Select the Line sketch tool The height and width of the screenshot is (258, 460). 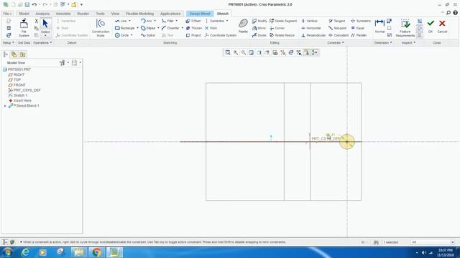click(121, 21)
